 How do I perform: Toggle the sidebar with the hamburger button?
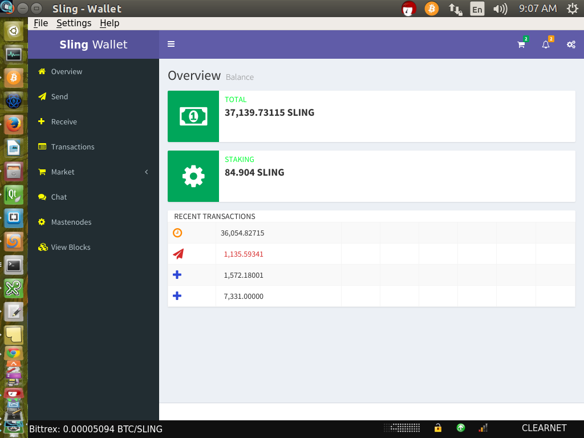[x=171, y=44]
